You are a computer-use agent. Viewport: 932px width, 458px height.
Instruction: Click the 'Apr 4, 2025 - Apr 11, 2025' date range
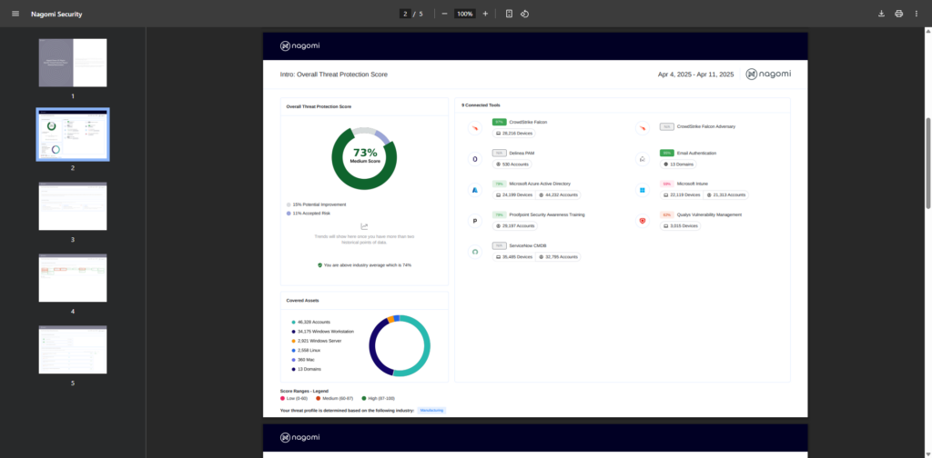(695, 75)
